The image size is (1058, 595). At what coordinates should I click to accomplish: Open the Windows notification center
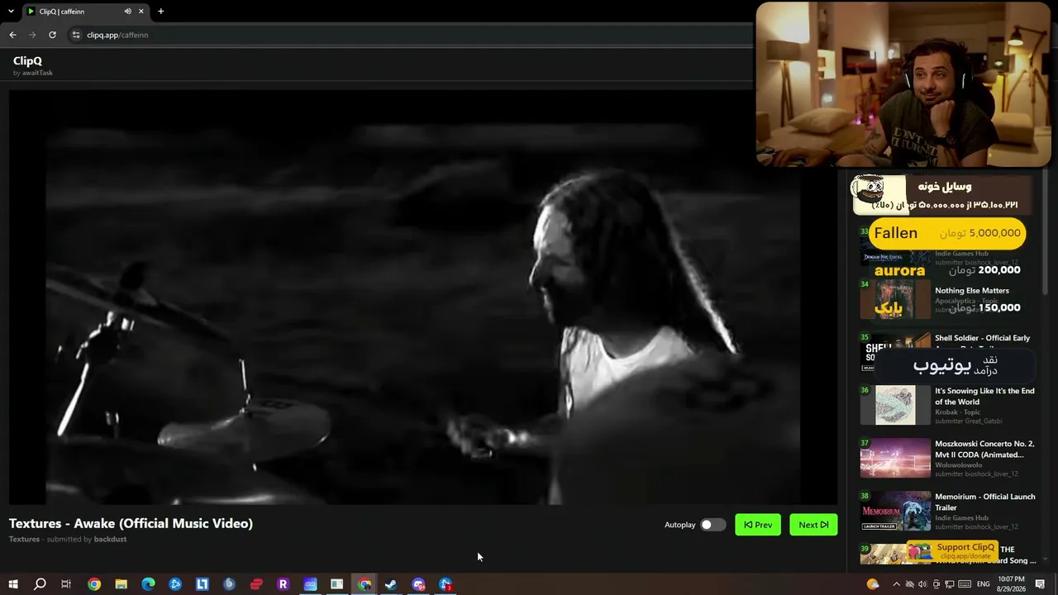(x=1041, y=584)
